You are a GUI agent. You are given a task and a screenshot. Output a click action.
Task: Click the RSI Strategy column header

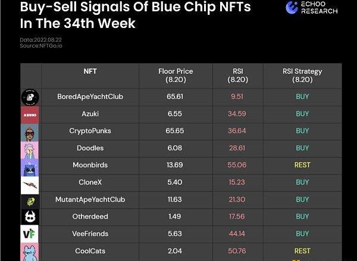(x=302, y=75)
